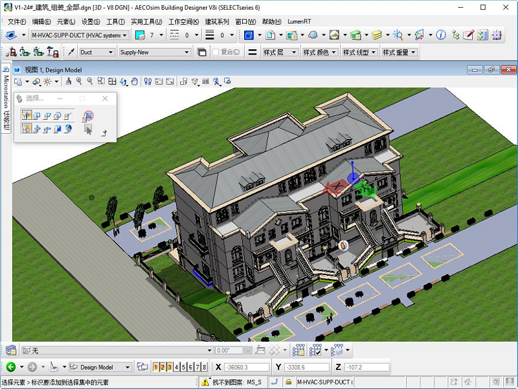This screenshot has height=389, width=518.
Task: Select the Window Area tool
Action: (101, 82)
